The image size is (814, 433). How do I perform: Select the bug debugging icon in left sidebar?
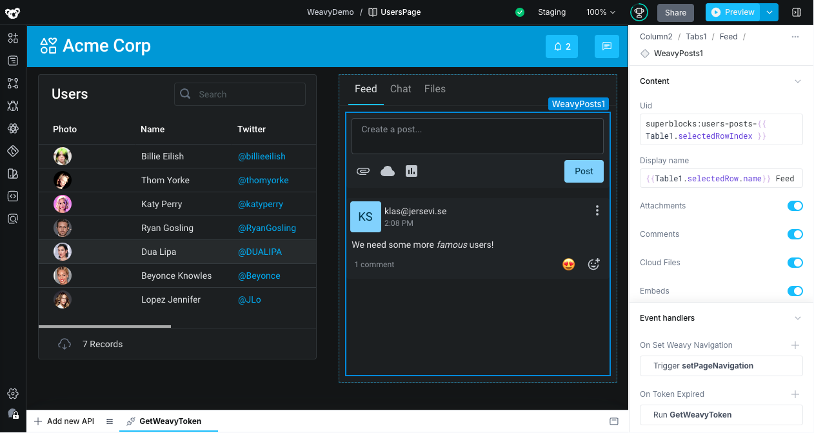click(13, 106)
